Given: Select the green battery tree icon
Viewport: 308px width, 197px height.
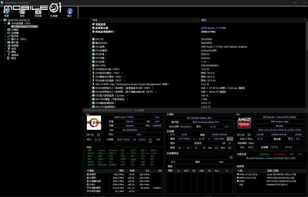Looking at the screenshot, I should pos(9,58).
